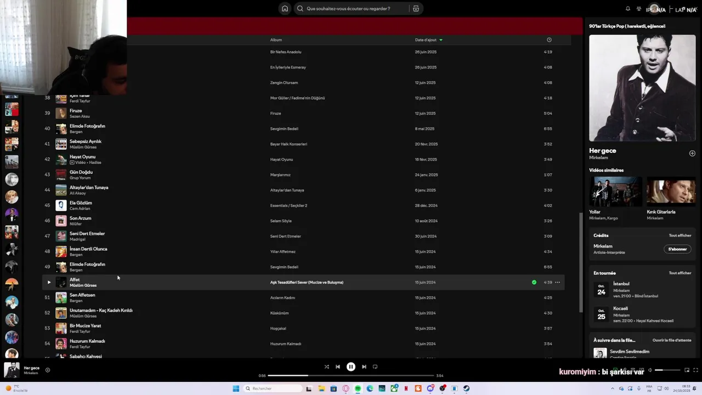Click the taskbar 'Rechercher' search box
702x395 pixels.
273,388
